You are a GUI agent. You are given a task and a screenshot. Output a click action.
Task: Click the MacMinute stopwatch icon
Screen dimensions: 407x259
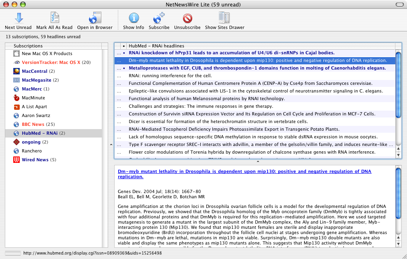coord(16,98)
